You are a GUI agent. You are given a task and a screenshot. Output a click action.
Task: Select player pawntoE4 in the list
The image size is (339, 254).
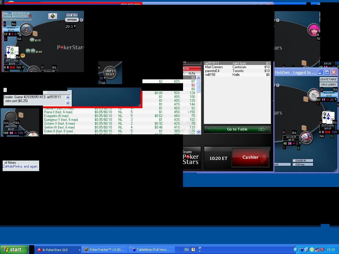point(237,71)
